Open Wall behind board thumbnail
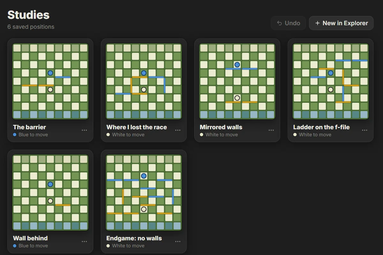 pyautogui.click(x=50, y=193)
